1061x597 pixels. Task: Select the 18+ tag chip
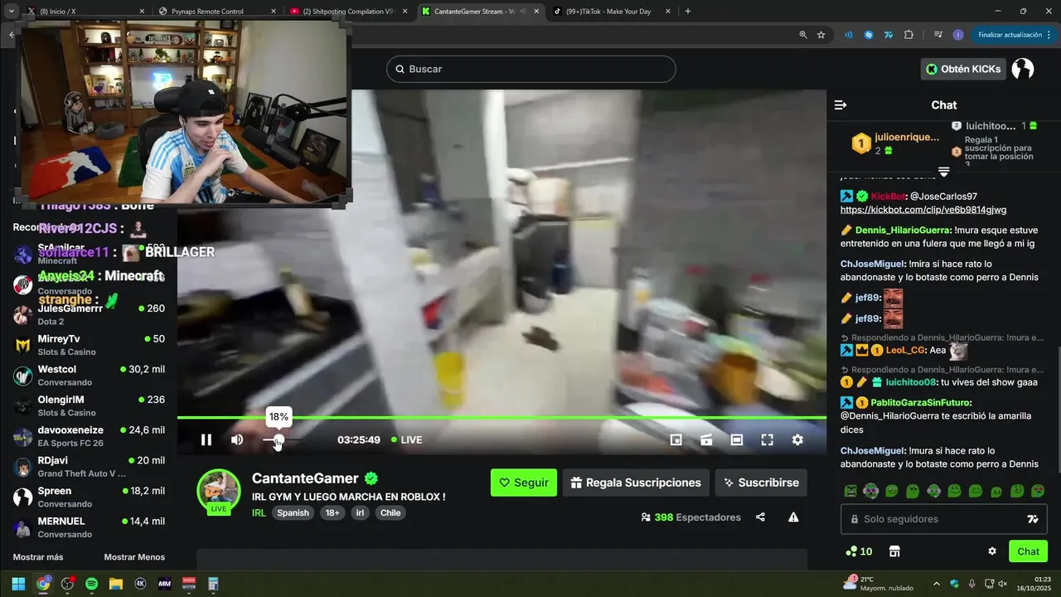332,512
